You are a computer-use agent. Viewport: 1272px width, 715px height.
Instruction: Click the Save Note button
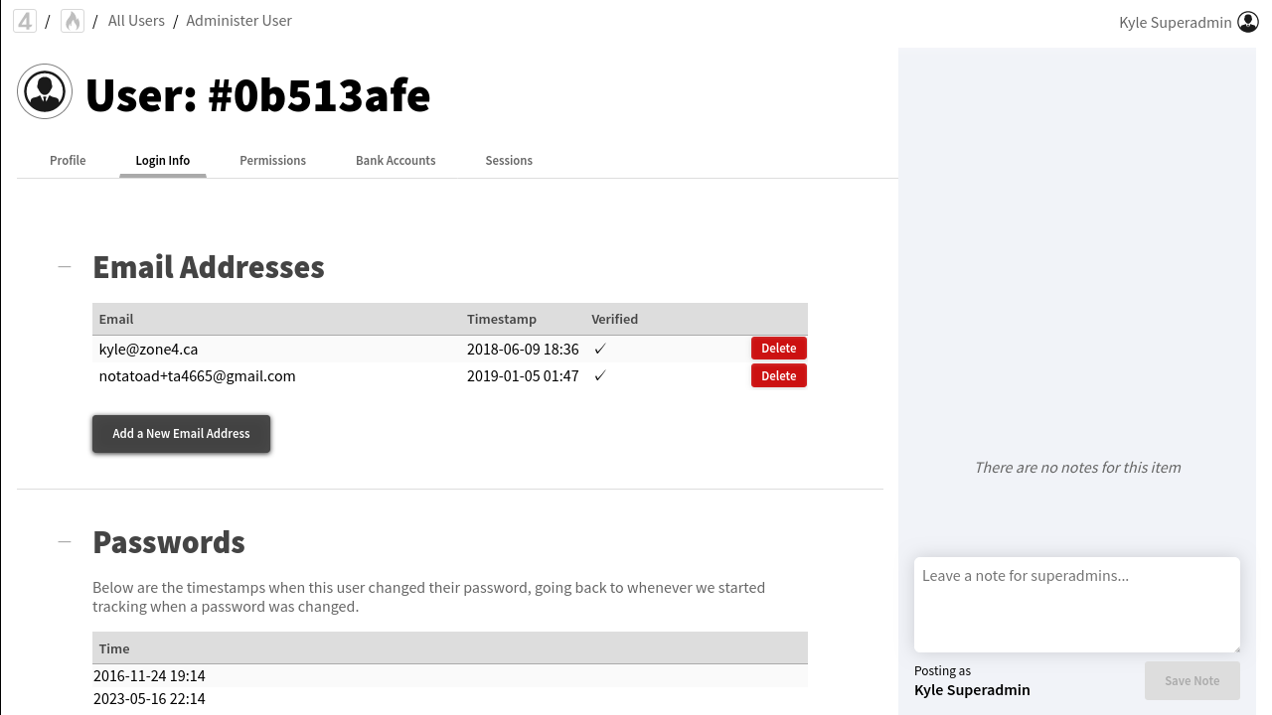pyautogui.click(x=1192, y=681)
